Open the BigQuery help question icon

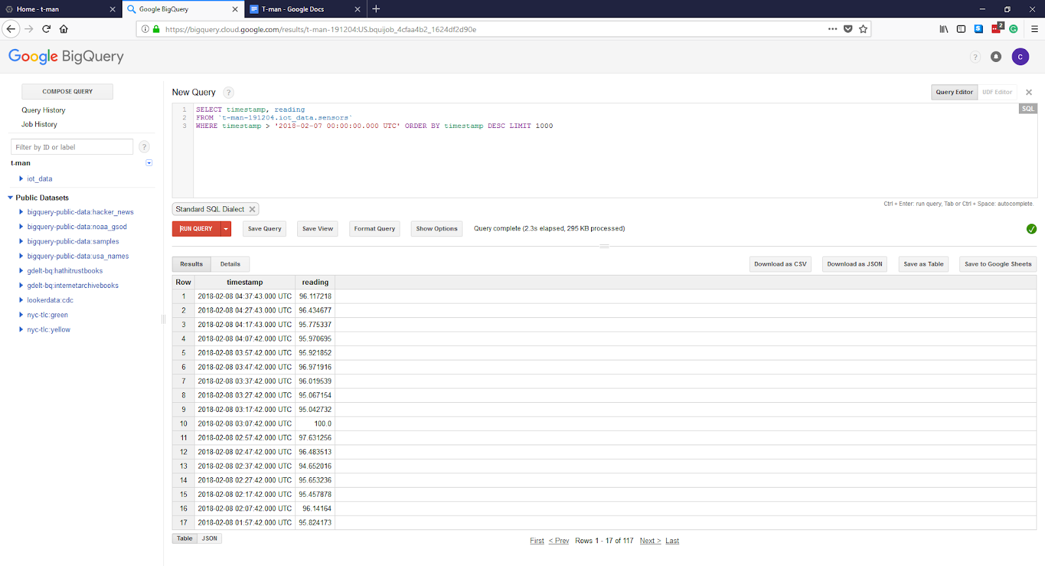975,57
